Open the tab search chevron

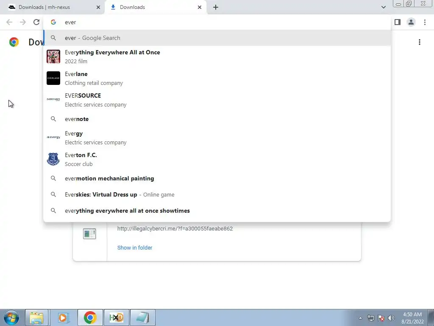383,7
